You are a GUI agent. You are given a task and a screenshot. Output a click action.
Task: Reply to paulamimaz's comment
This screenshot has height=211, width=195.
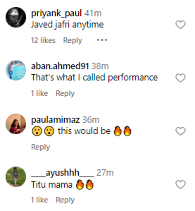(41, 147)
